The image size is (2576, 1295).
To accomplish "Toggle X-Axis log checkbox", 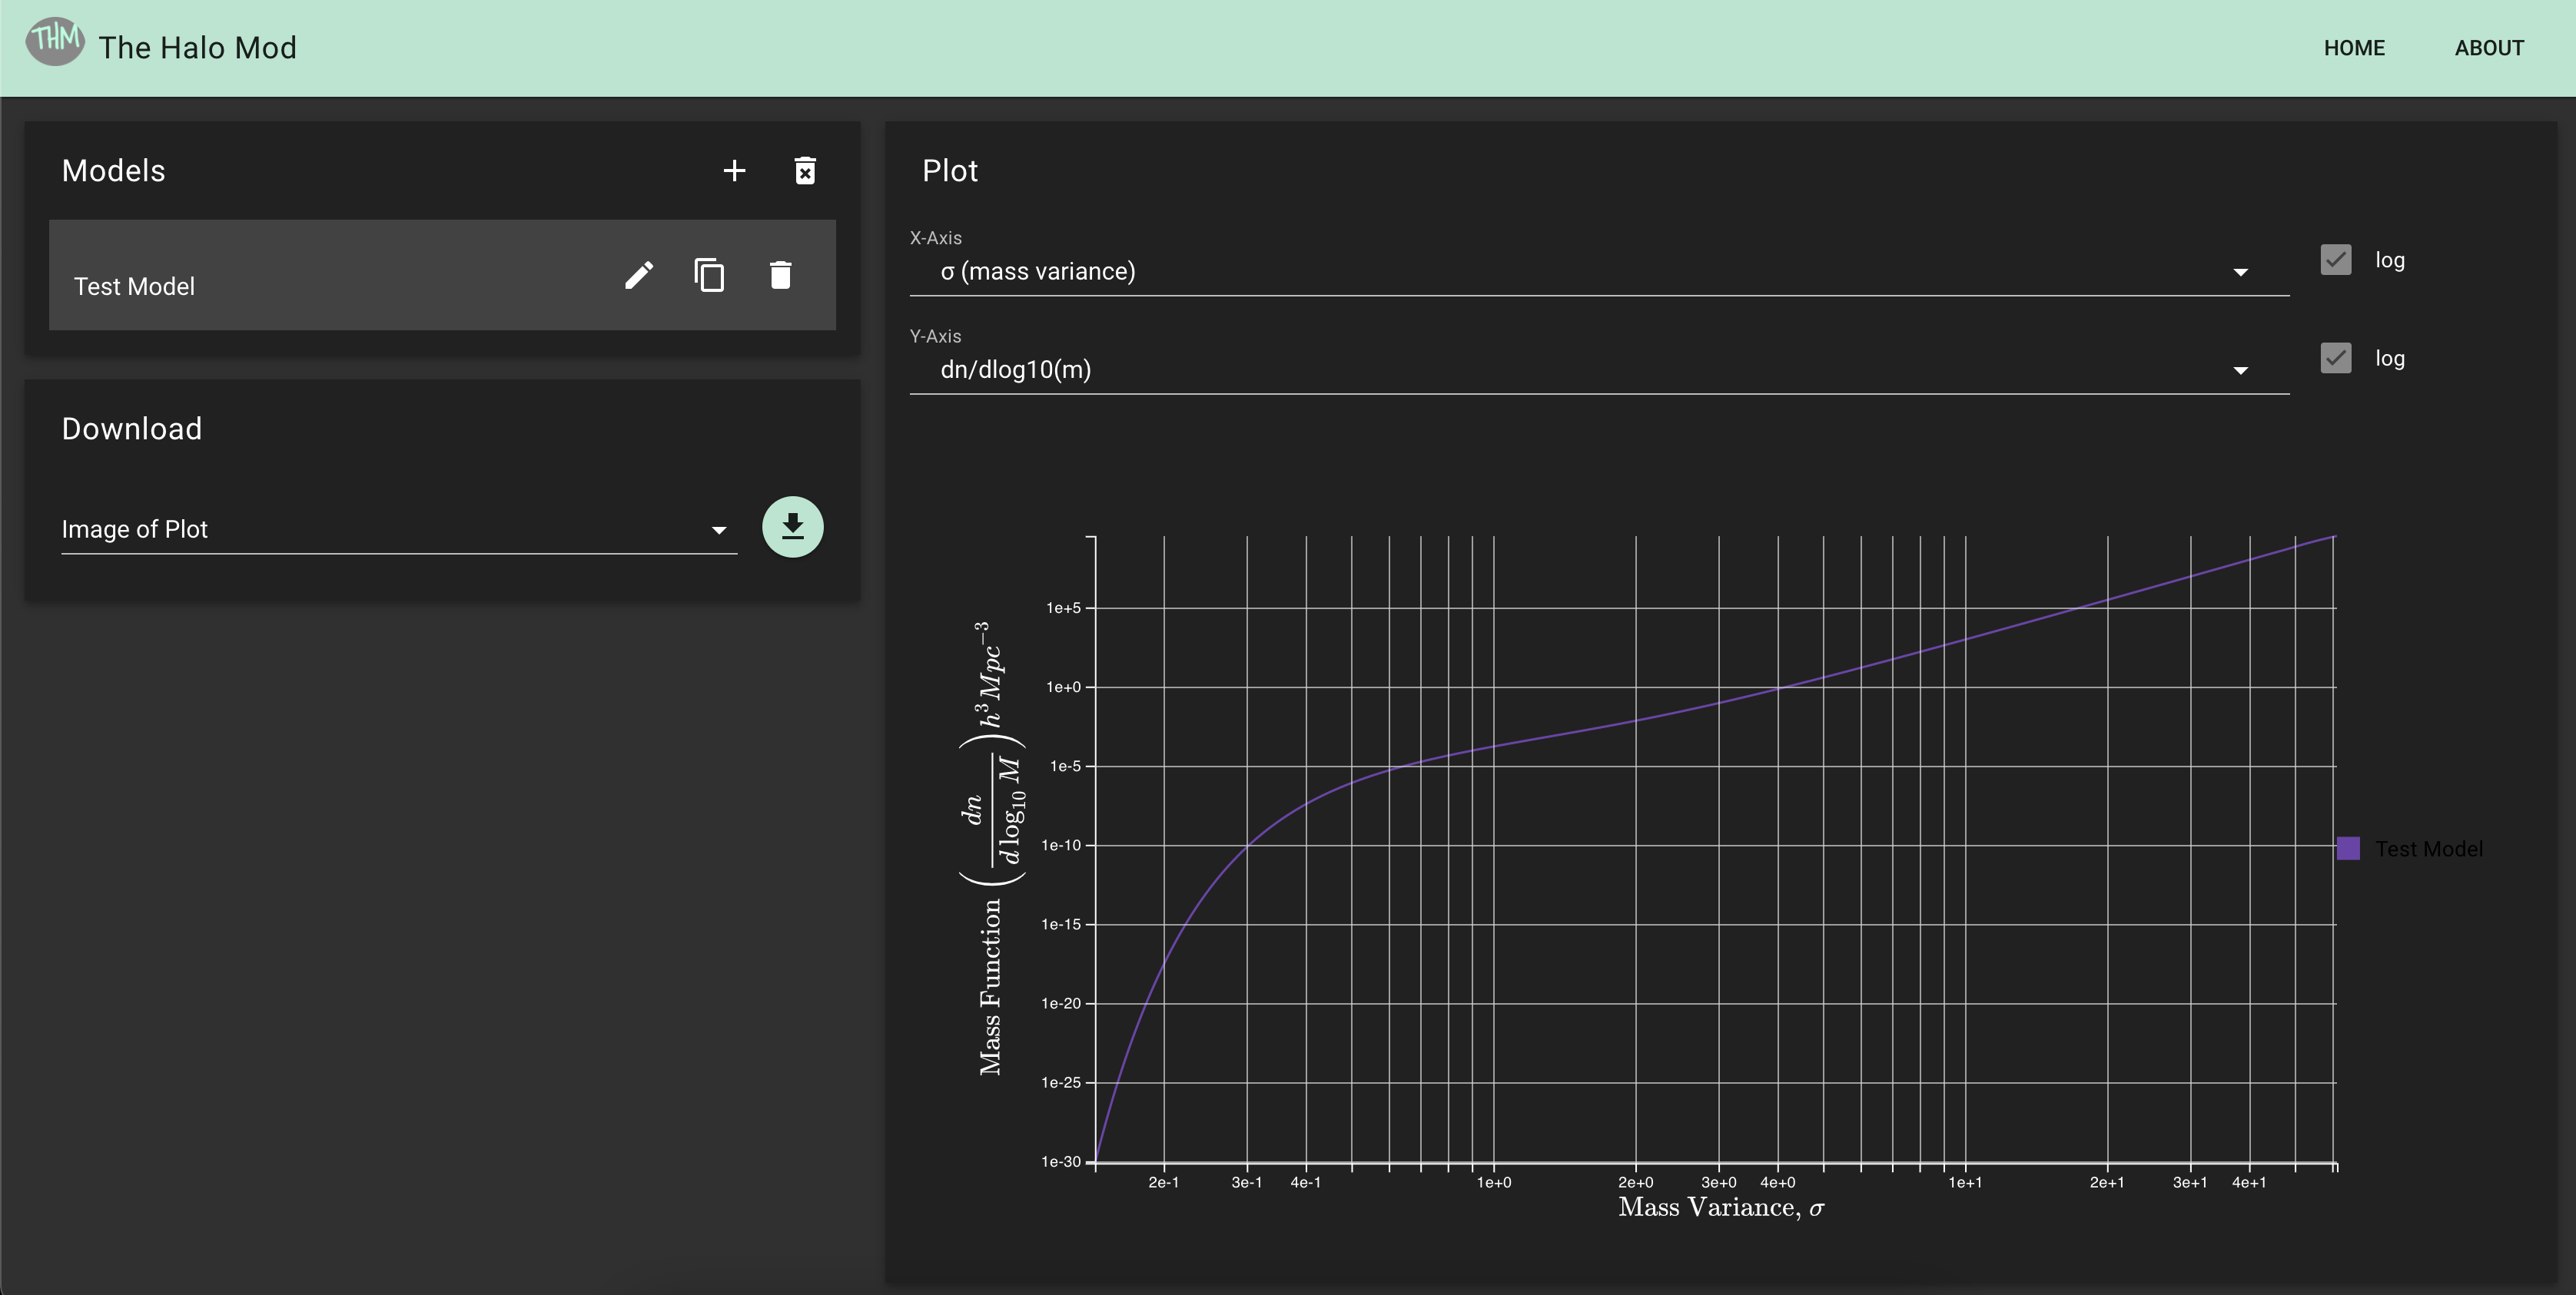I will click(x=2336, y=260).
